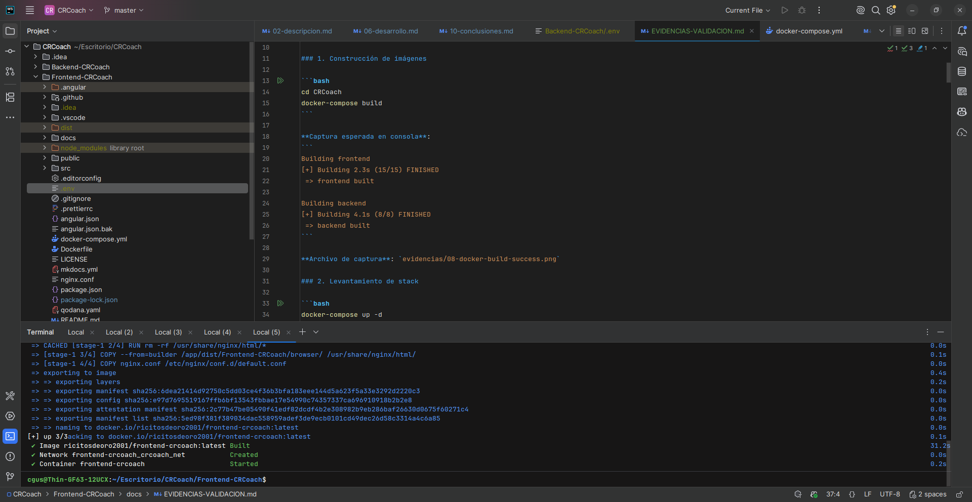Add a new terminal tab

(x=302, y=332)
